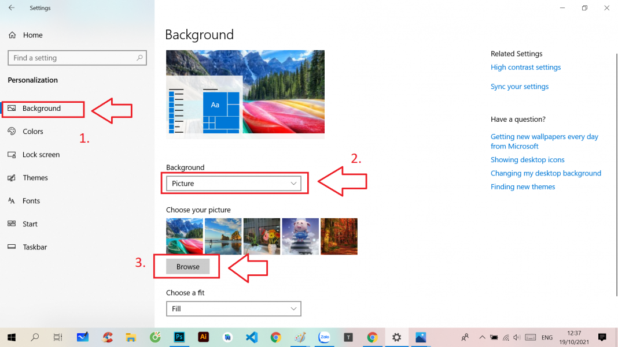Click the Background icon in the sidebar
This screenshot has width=618, height=347.
pyautogui.click(x=12, y=109)
